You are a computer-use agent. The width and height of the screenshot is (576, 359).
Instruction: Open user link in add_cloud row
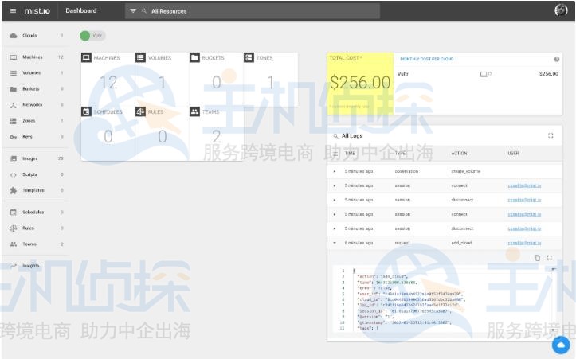(524, 243)
